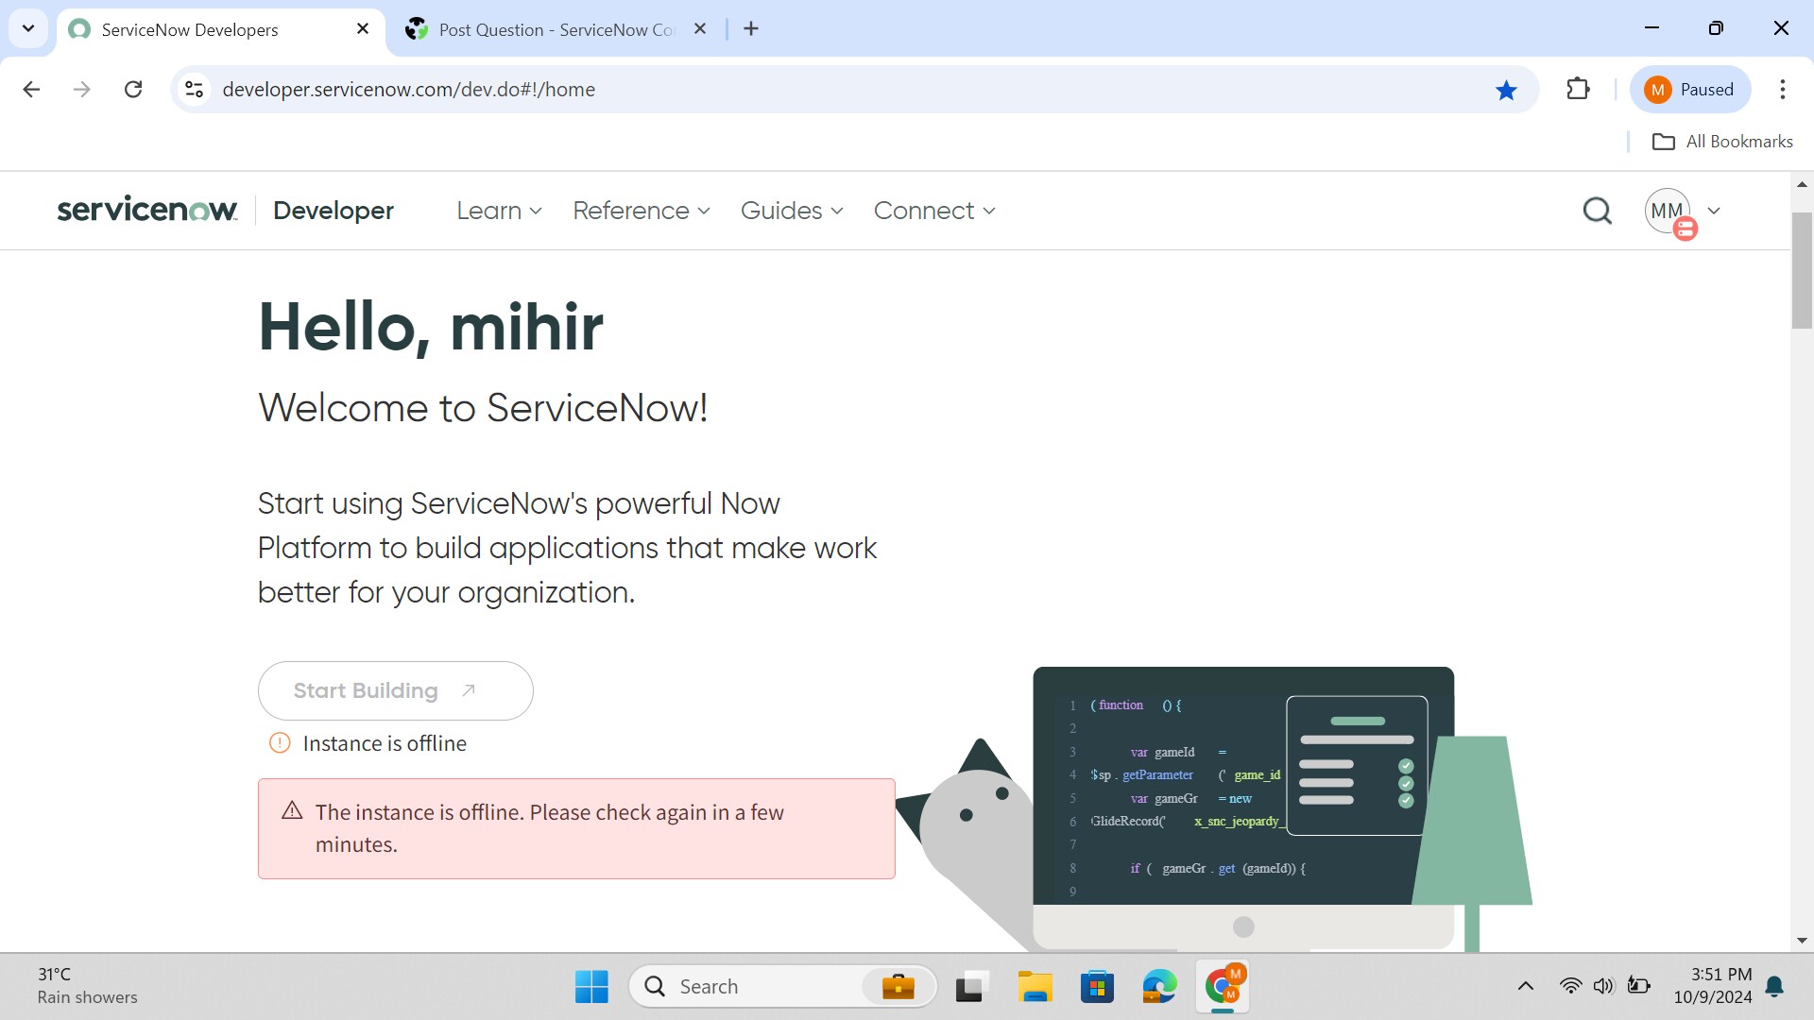This screenshot has height=1020, width=1814.
Task: Reload the page with refresh icon
Action: coord(133,90)
